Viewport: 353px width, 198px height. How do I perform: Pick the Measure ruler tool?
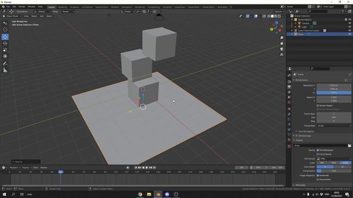(x=5, y=70)
